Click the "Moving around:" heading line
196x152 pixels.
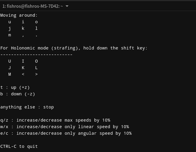tap(19, 15)
